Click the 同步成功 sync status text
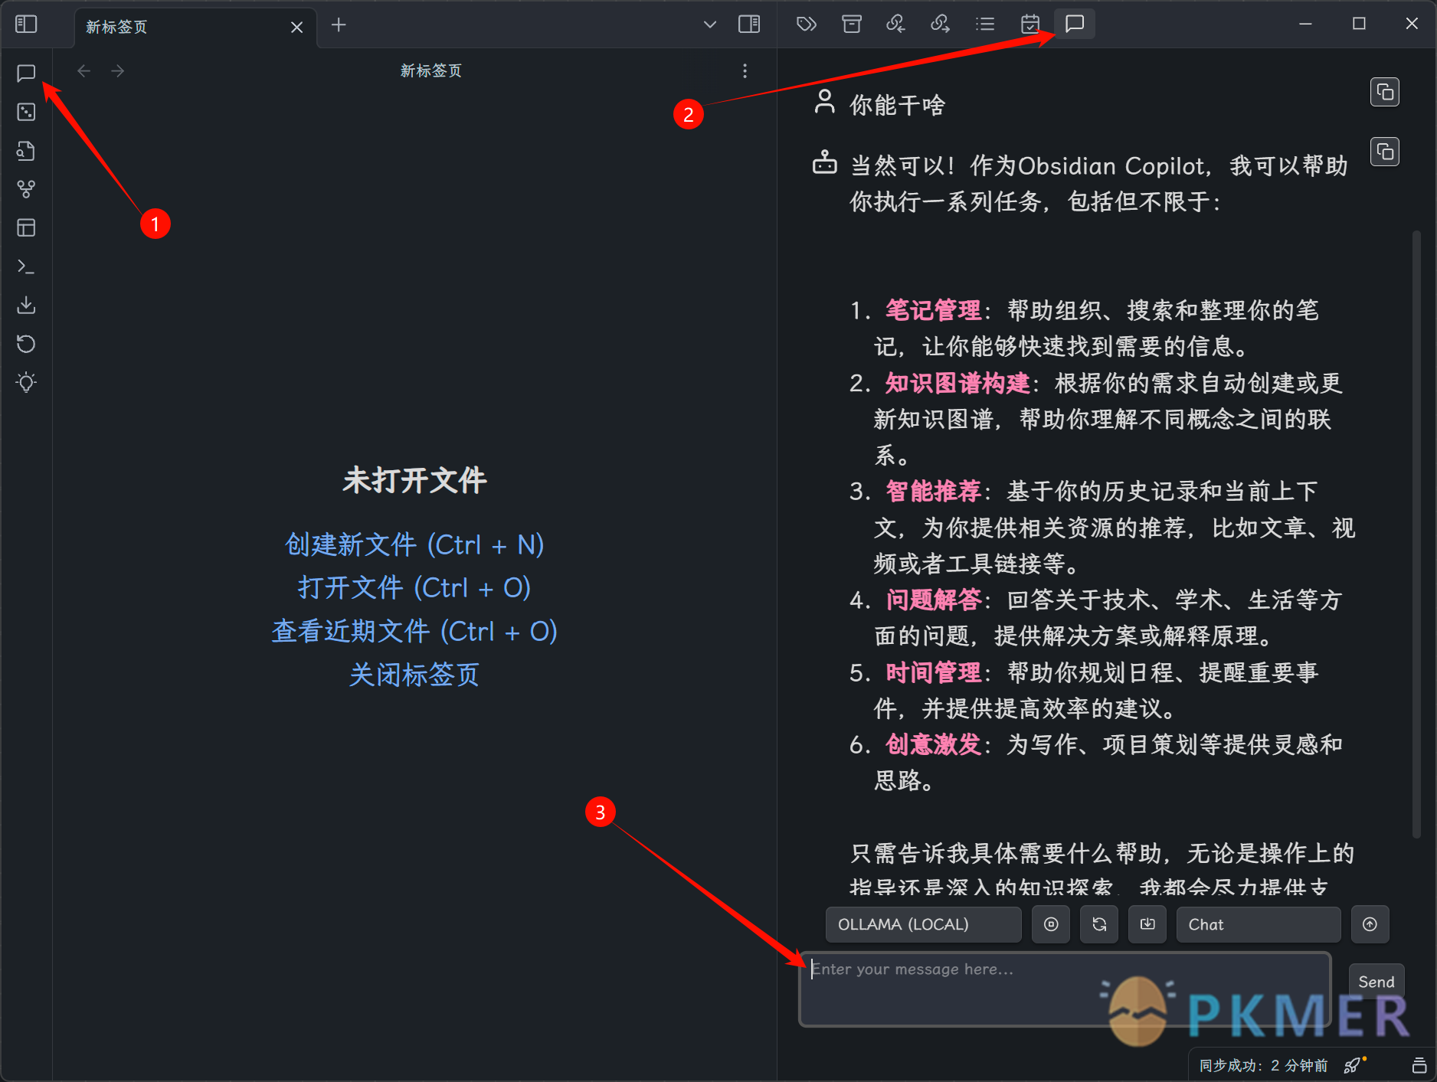This screenshot has height=1082, width=1437. point(1263,1065)
